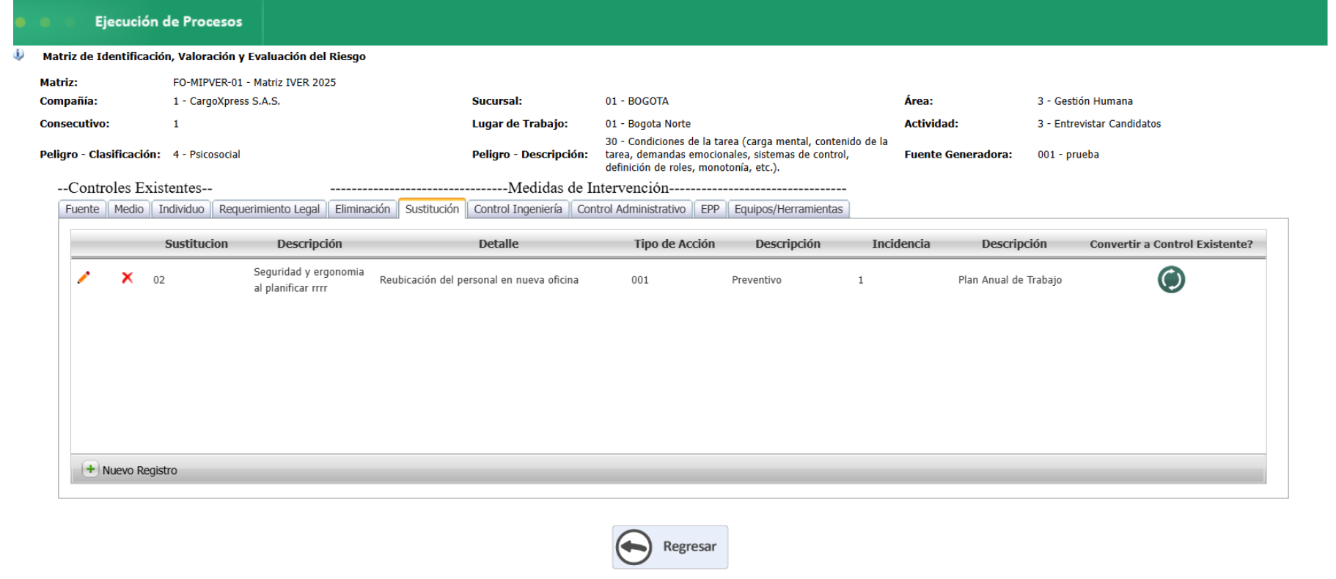Click the Fuente Generadora value '001 - prueba'
This screenshot has width=1336, height=579.
point(1068,155)
